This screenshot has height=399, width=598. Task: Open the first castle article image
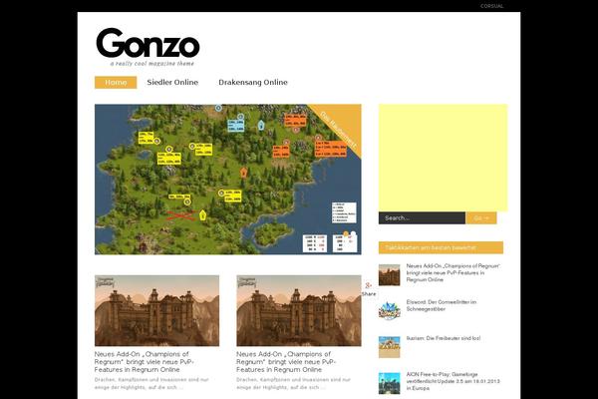[156, 311]
